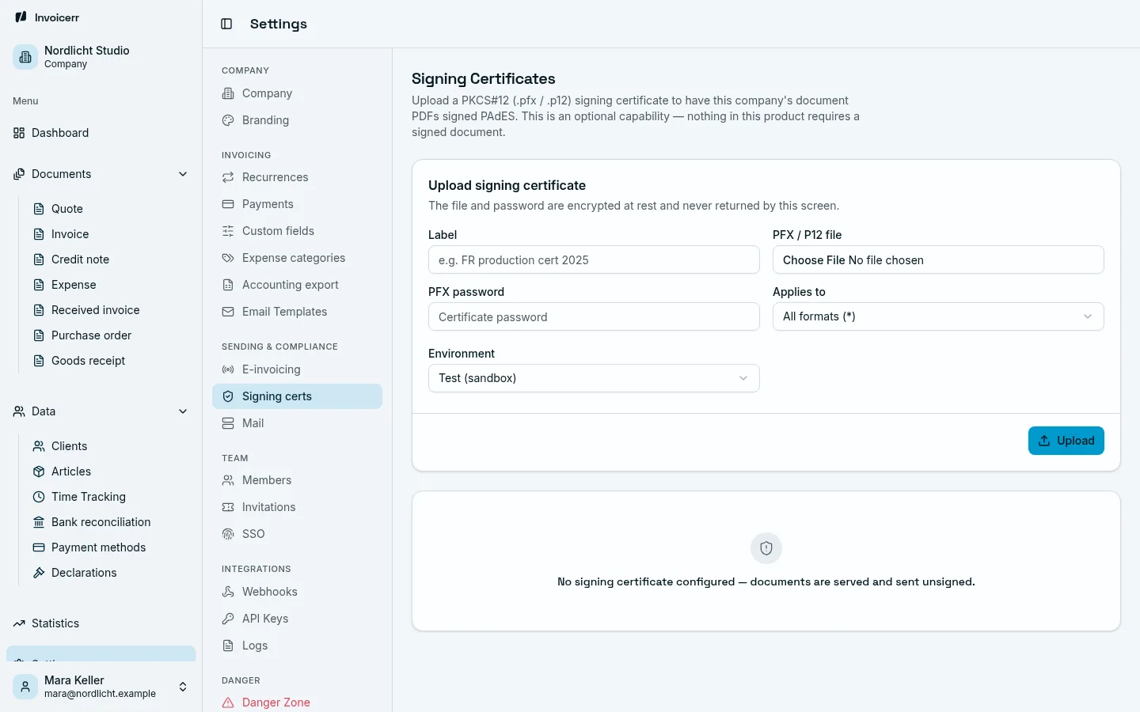Open Payments settings
Screen dimensions: 1140x712
click(x=297, y=204)
